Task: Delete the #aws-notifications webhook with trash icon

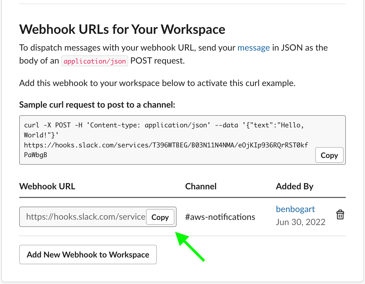Action: pos(340,215)
